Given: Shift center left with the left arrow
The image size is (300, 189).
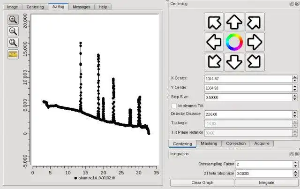Looking at the screenshot, I should [214, 42].
